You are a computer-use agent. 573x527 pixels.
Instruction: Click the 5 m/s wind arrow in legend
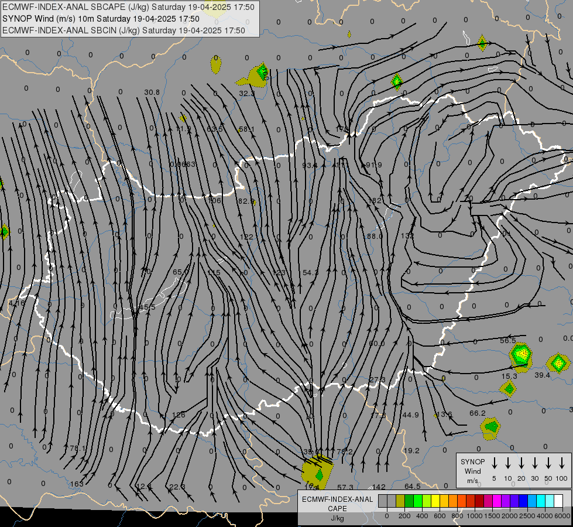(494, 463)
